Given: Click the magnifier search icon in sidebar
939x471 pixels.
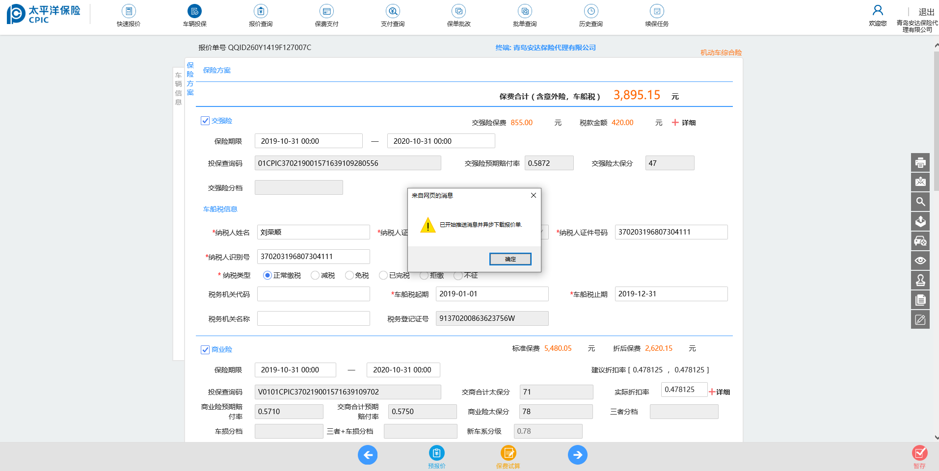Looking at the screenshot, I should (x=920, y=202).
